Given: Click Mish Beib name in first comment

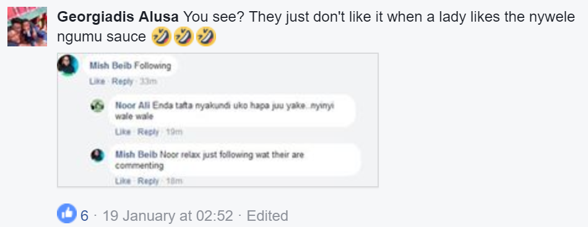Looking at the screenshot, I should point(111,66).
